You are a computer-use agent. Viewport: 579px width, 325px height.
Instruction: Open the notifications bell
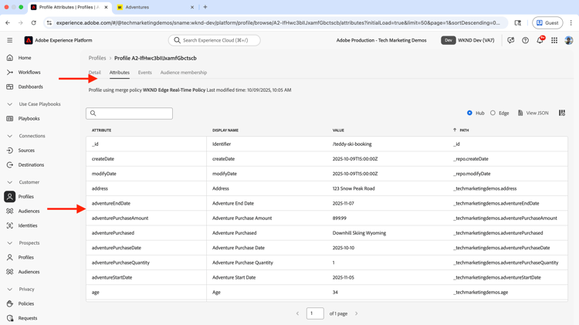[x=540, y=40]
